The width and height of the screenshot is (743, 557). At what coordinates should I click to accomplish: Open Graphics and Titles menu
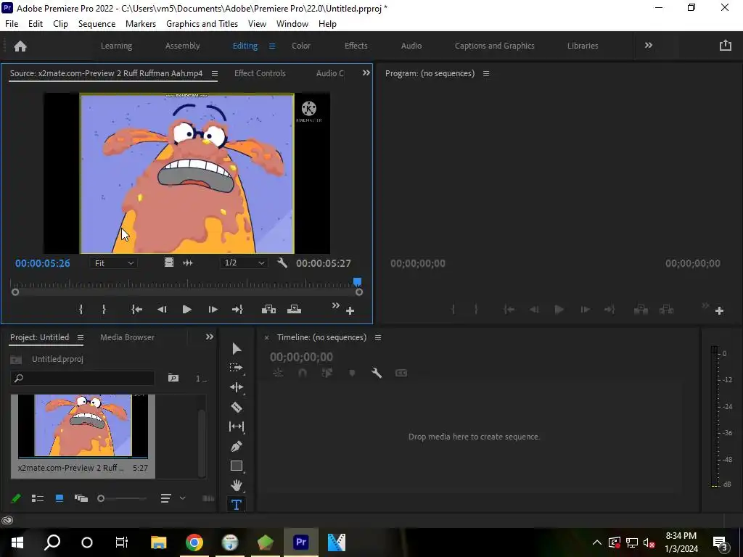(x=202, y=24)
